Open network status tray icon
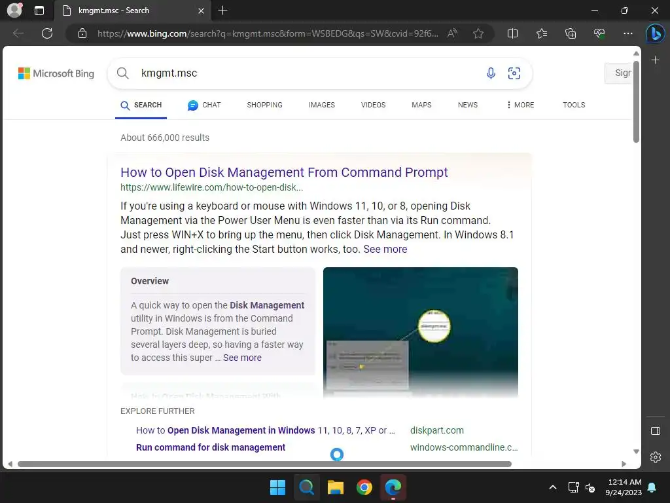 pos(573,487)
